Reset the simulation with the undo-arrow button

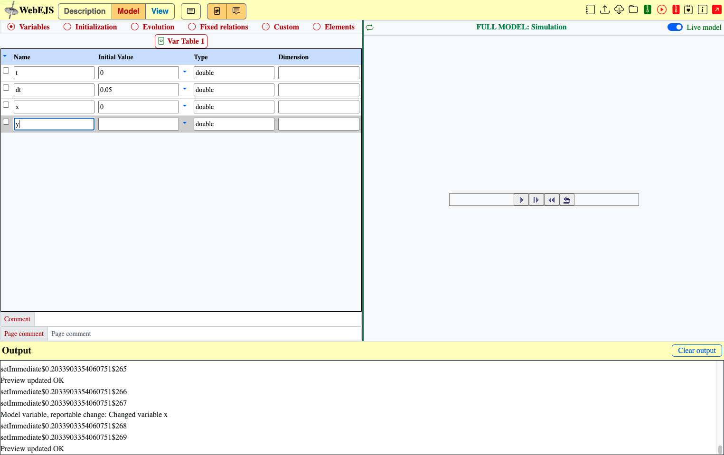click(x=567, y=200)
